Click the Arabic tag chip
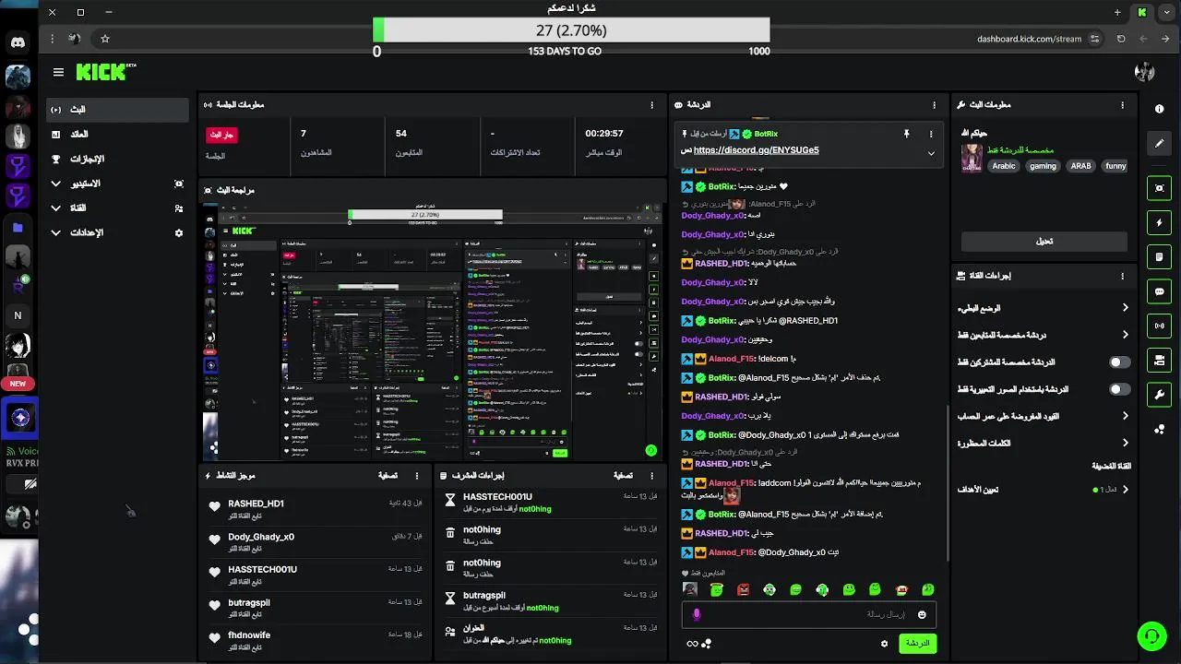Viewport: 1181px width, 664px height. [1004, 166]
